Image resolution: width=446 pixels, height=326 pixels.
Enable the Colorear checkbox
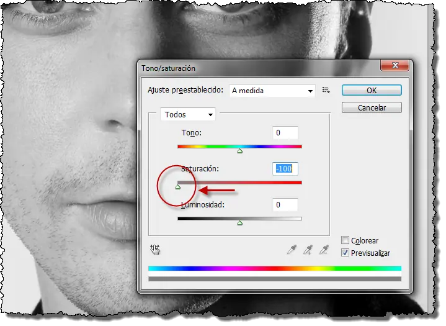point(345,240)
